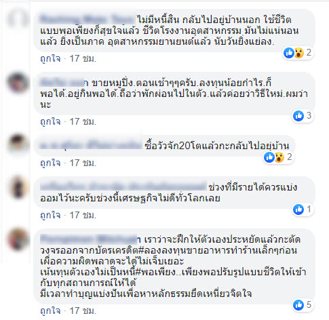Click ถูกใจ under the grilled pork comment

tap(50, 122)
